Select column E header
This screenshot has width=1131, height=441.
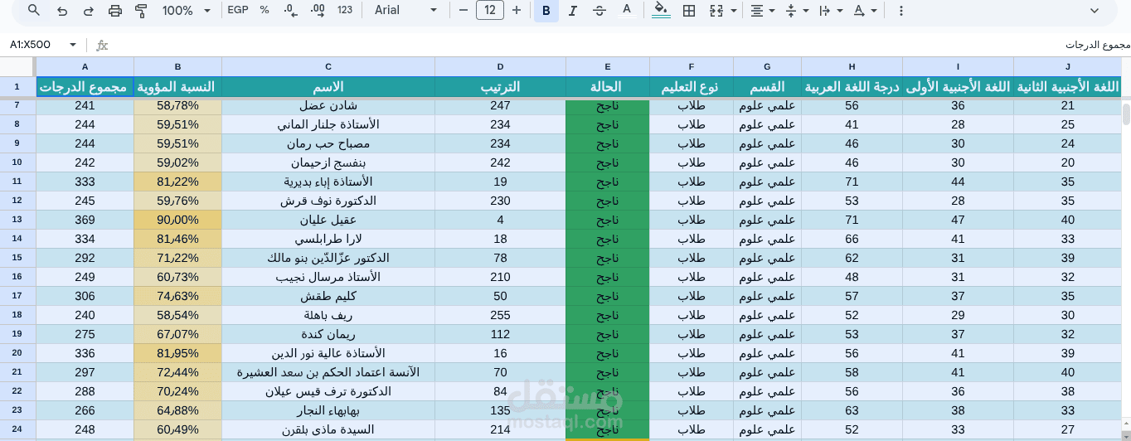point(608,67)
